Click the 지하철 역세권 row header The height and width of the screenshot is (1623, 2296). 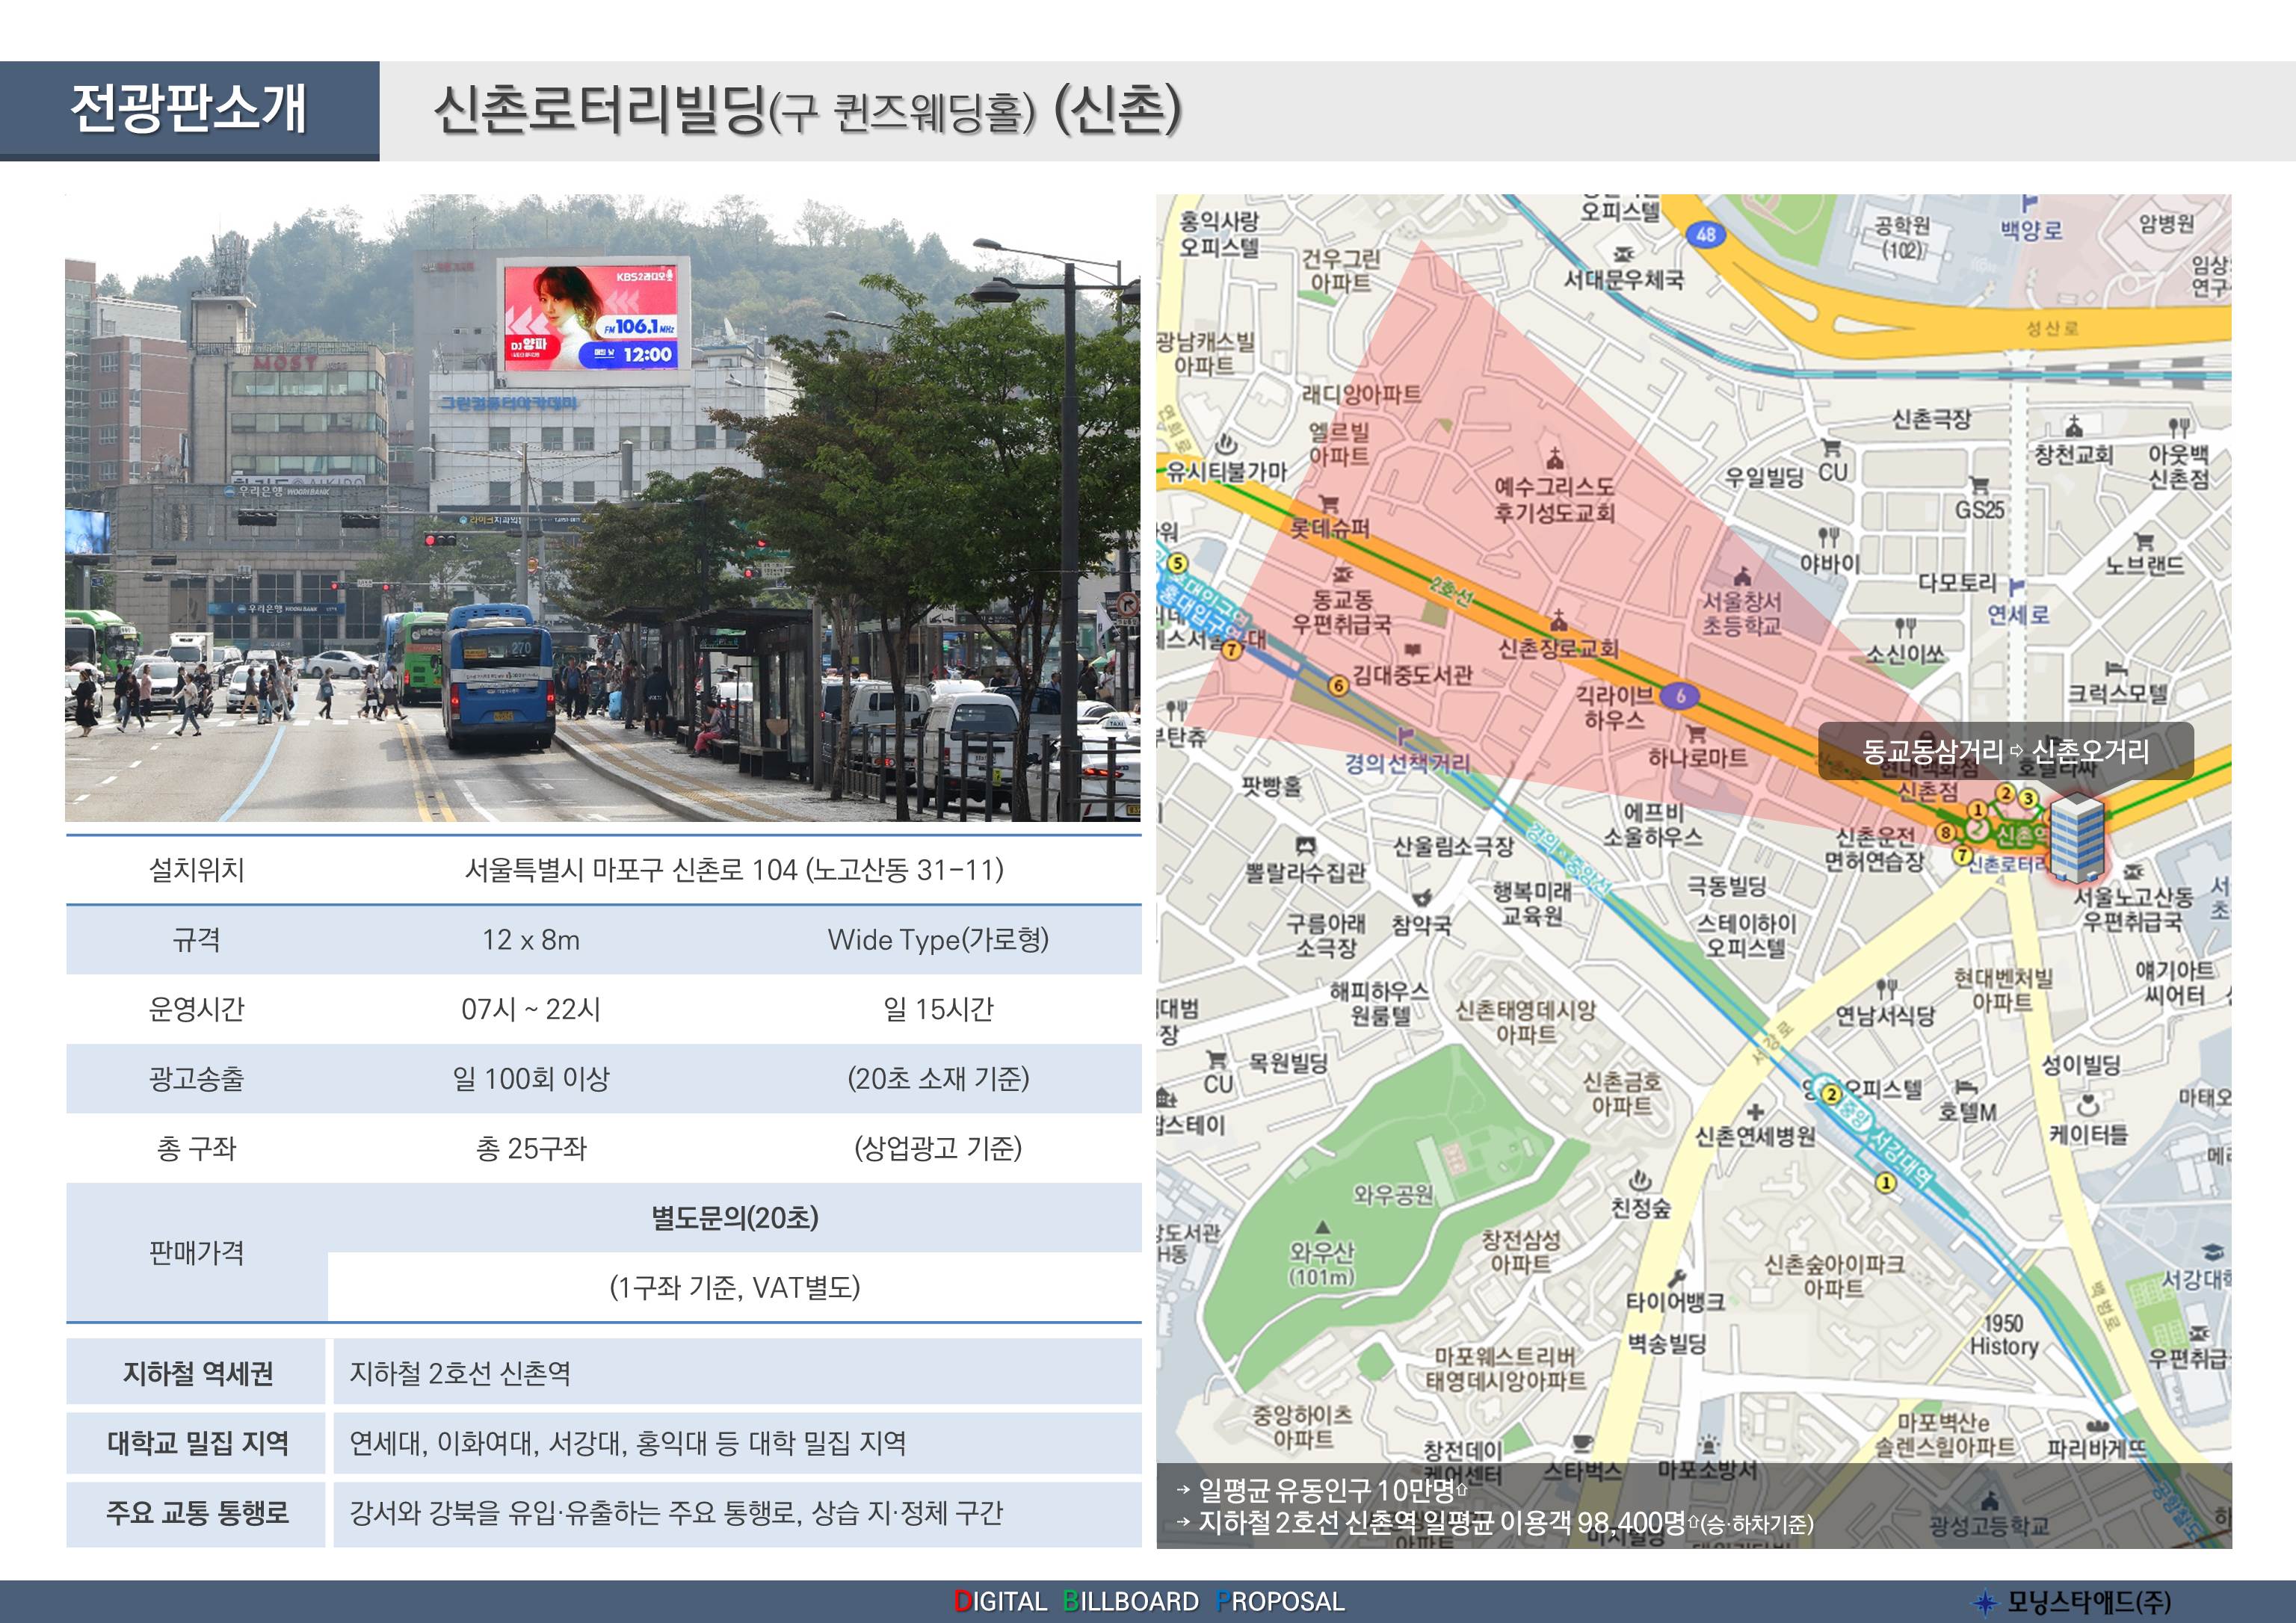coord(197,1373)
